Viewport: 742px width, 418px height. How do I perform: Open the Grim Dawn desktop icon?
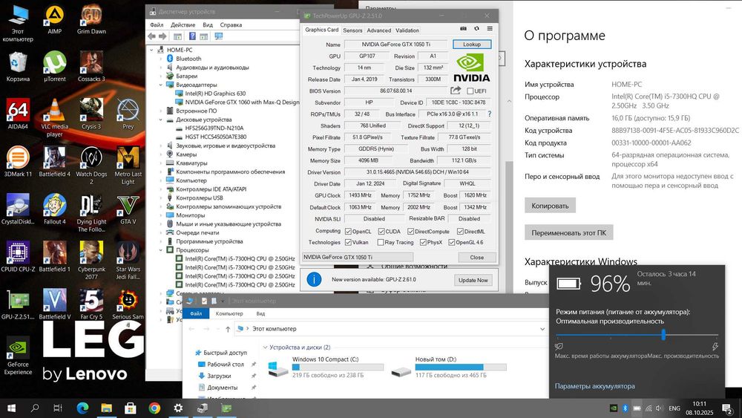91,19
